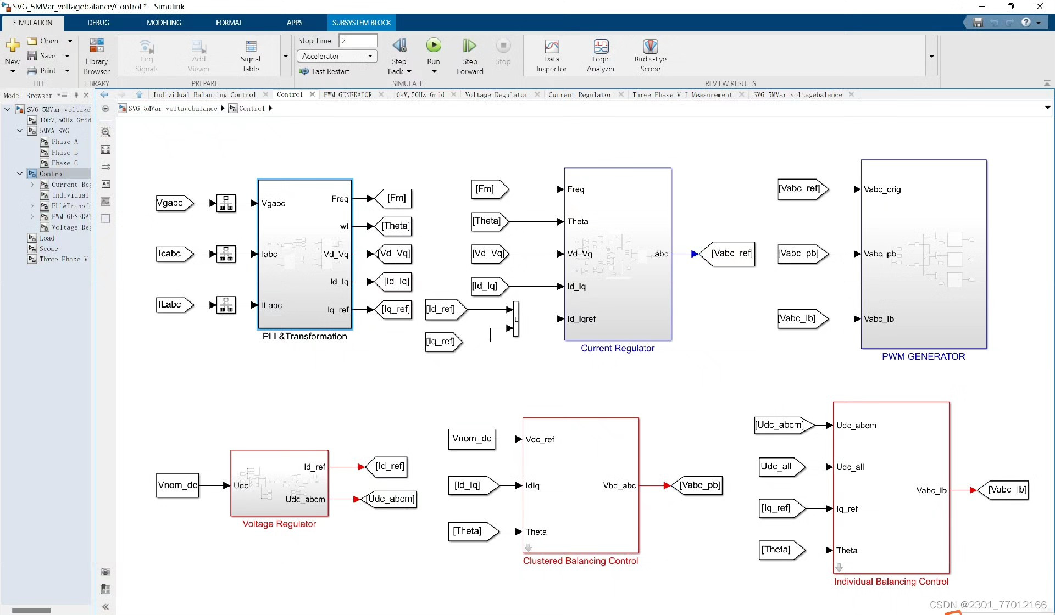
Task: Click the Clustered Balancing Control block
Action: click(x=580, y=485)
